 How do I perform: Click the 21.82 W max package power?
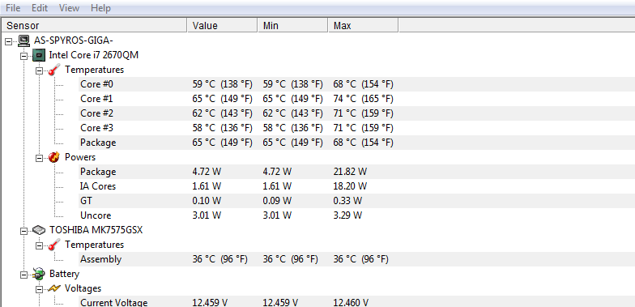point(350,172)
